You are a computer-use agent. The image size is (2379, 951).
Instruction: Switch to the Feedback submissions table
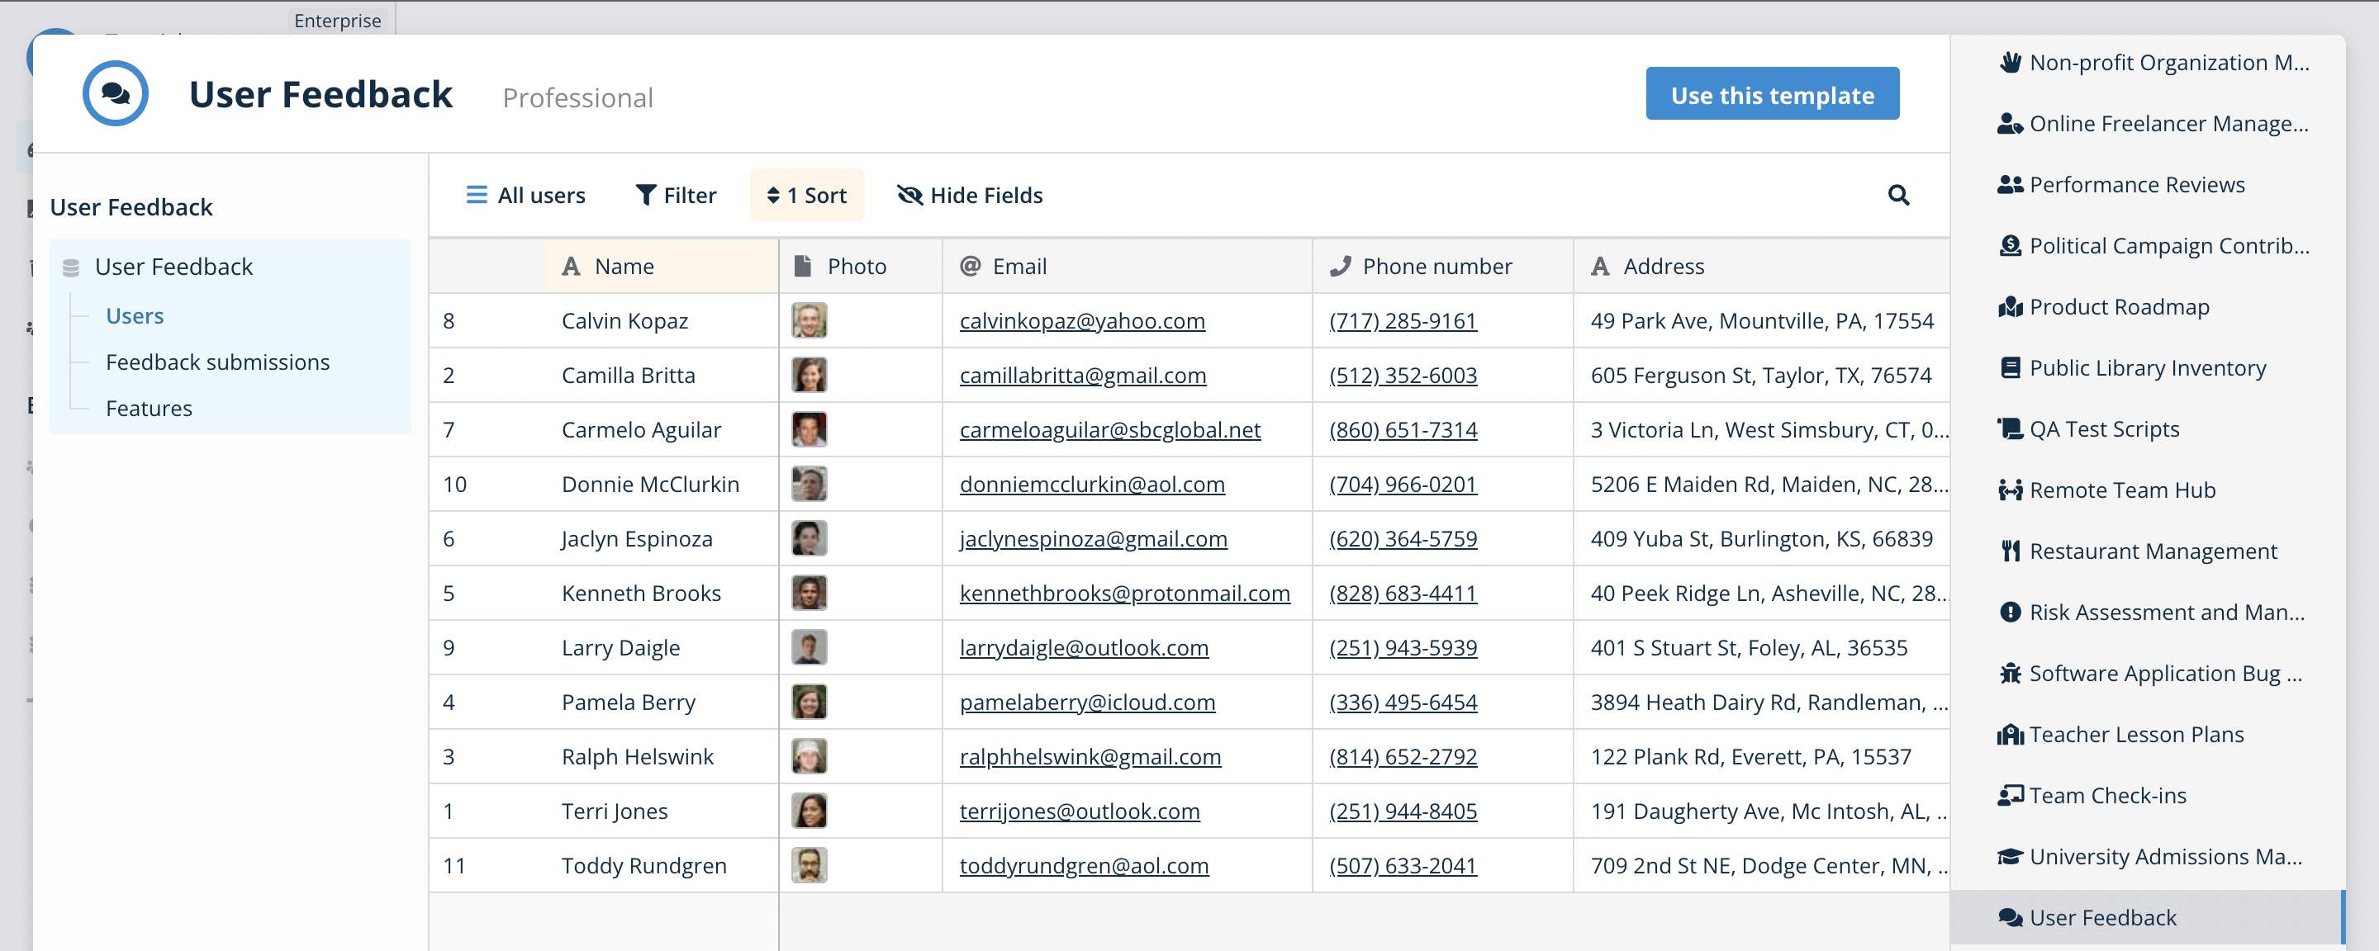218,362
